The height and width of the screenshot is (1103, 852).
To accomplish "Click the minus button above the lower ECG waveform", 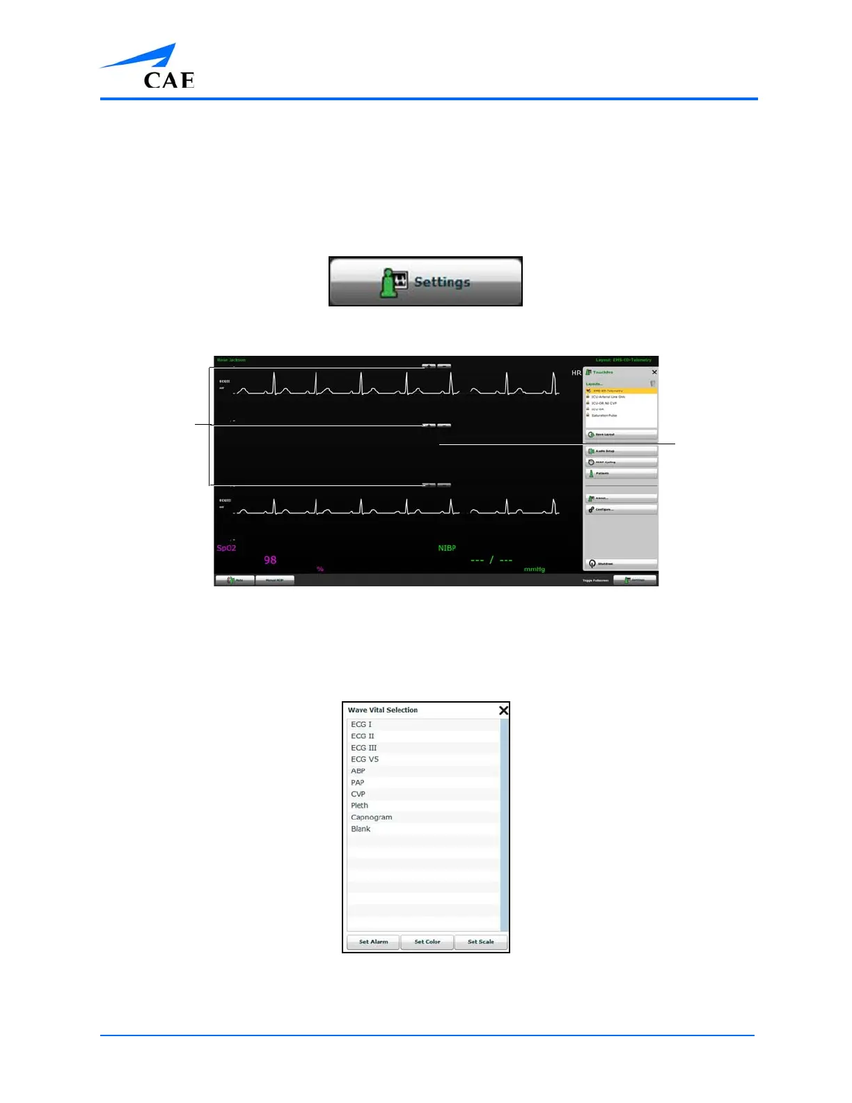I will point(444,484).
